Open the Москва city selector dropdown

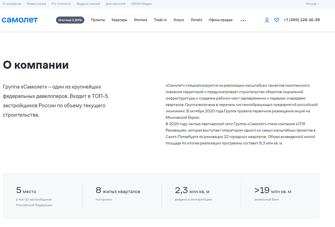tap(312, 4)
